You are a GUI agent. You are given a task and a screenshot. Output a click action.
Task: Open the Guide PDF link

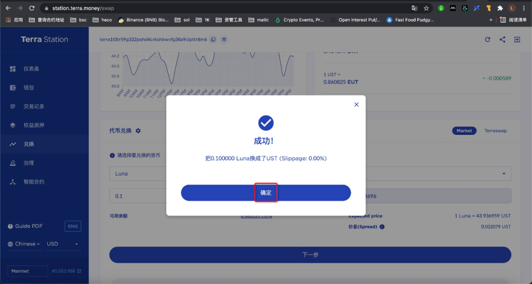(x=26, y=226)
